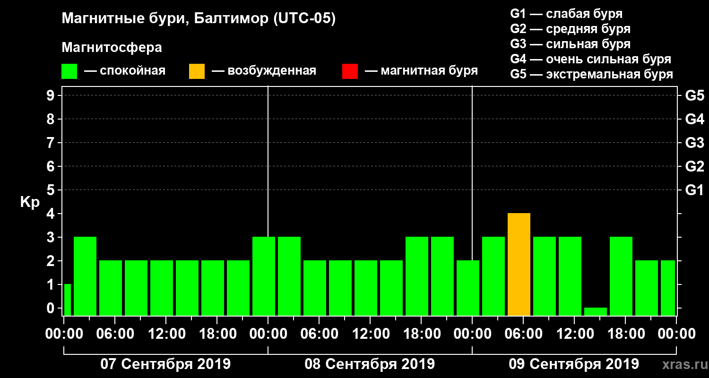
Task: Click the title "Магнитные бури, Балтимор (UTC-05)"
Action: [x=199, y=19]
